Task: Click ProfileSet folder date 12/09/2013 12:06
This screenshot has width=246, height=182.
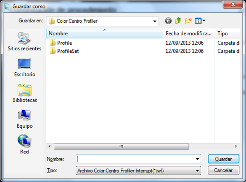Action: coord(185,51)
